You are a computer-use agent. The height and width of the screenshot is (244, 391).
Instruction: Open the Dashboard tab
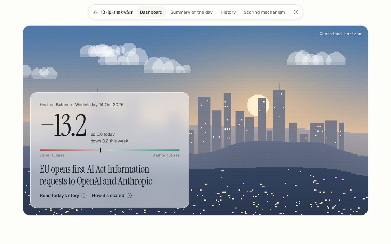[151, 12]
